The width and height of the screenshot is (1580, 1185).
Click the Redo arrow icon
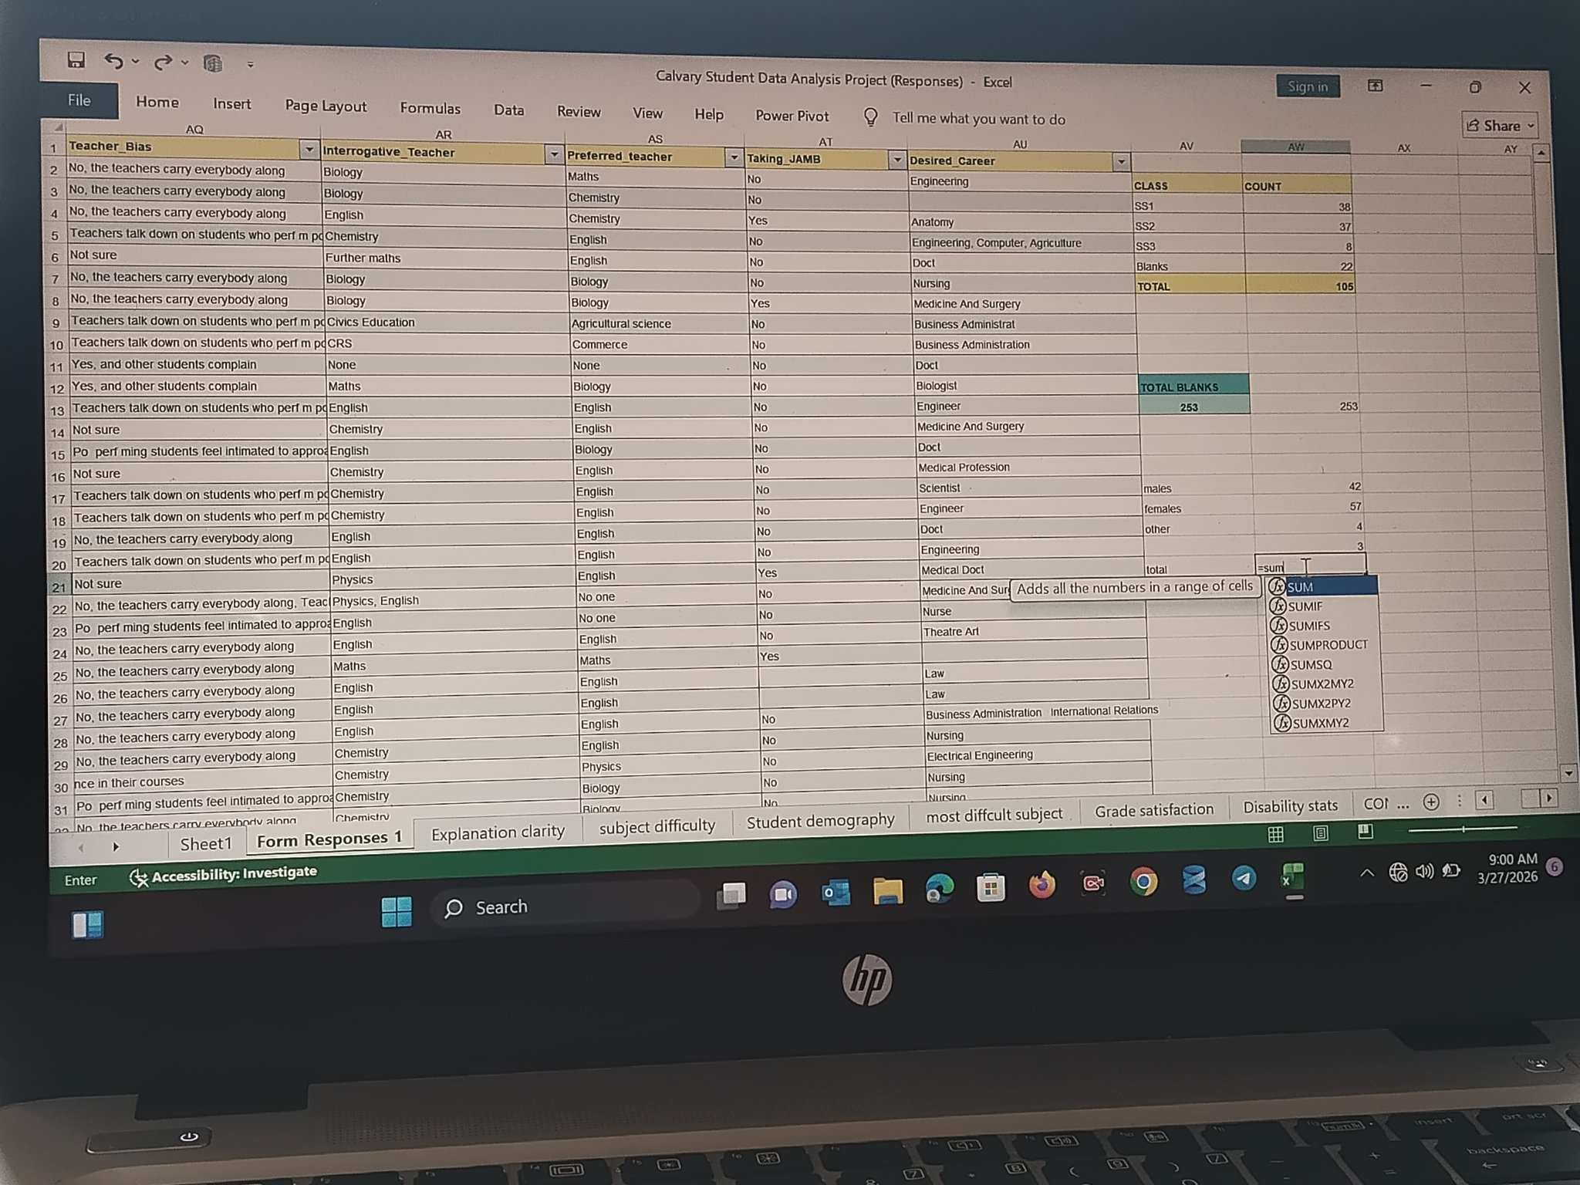point(162,62)
